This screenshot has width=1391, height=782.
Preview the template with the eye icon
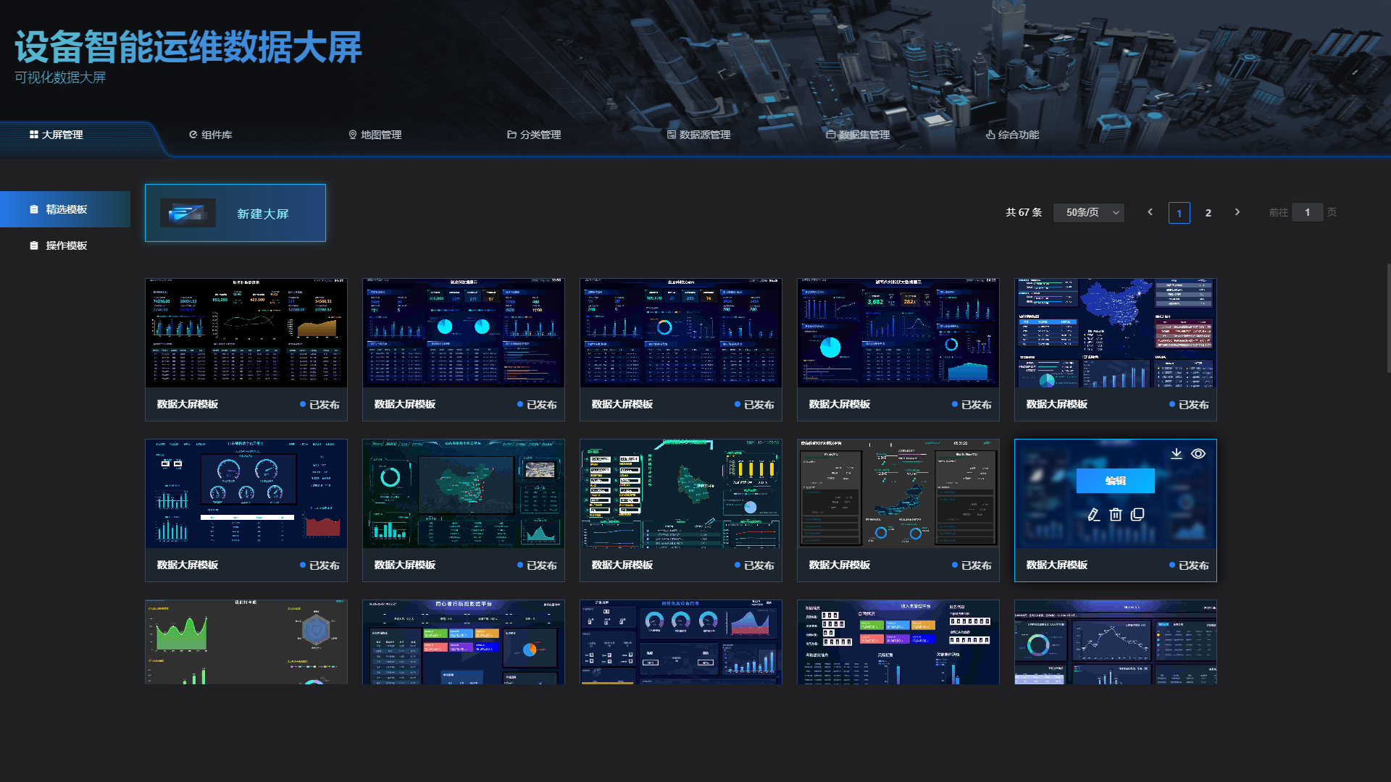[x=1198, y=453]
